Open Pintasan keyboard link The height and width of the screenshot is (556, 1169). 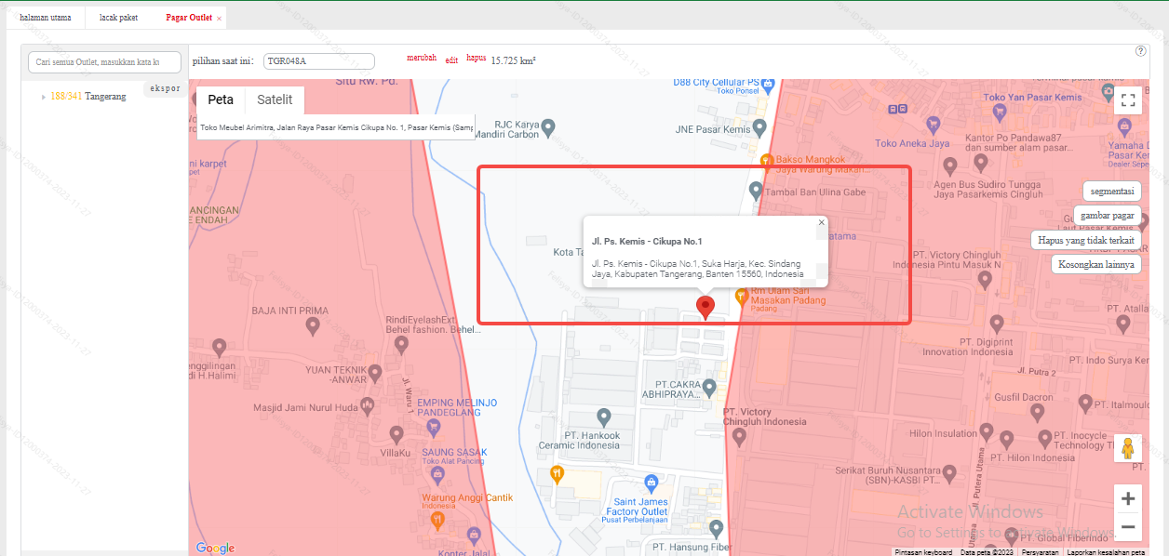923,551
